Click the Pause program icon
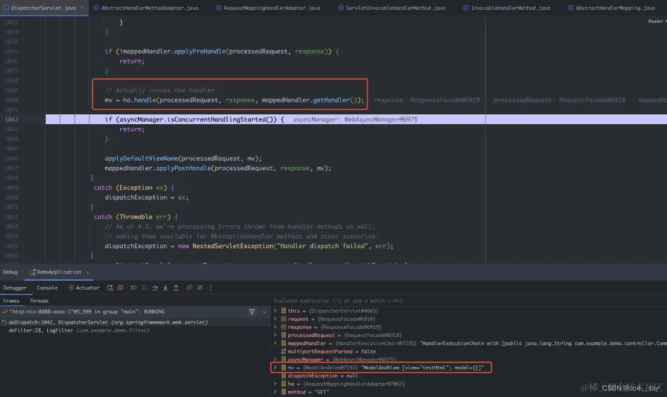The height and width of the screenshot is (397, 667). [144, 288]
